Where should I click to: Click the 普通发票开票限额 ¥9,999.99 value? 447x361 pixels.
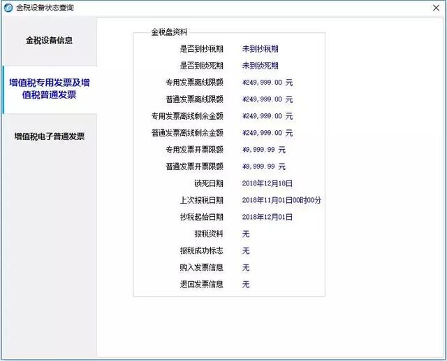pyautogui.click(x=264, y=167)
